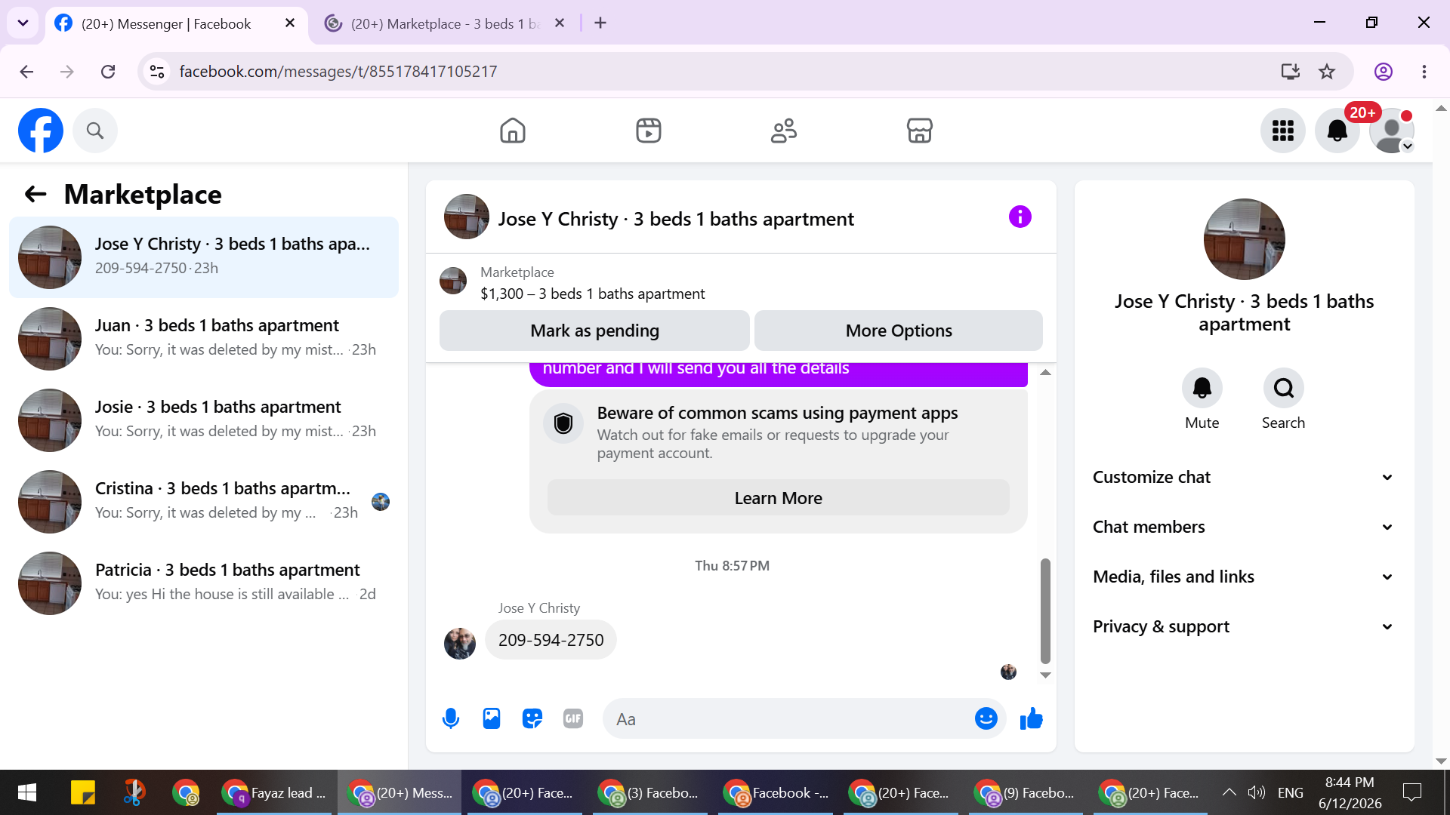Screen dimensions: 1450x815
Task: Open the Windows notification center
Action: click(1411, 792)
